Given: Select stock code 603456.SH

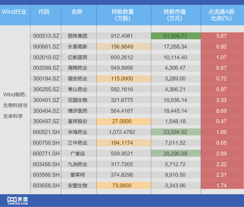Looking at the screenshot, I should pyautogui.click(x=46, y=164).
